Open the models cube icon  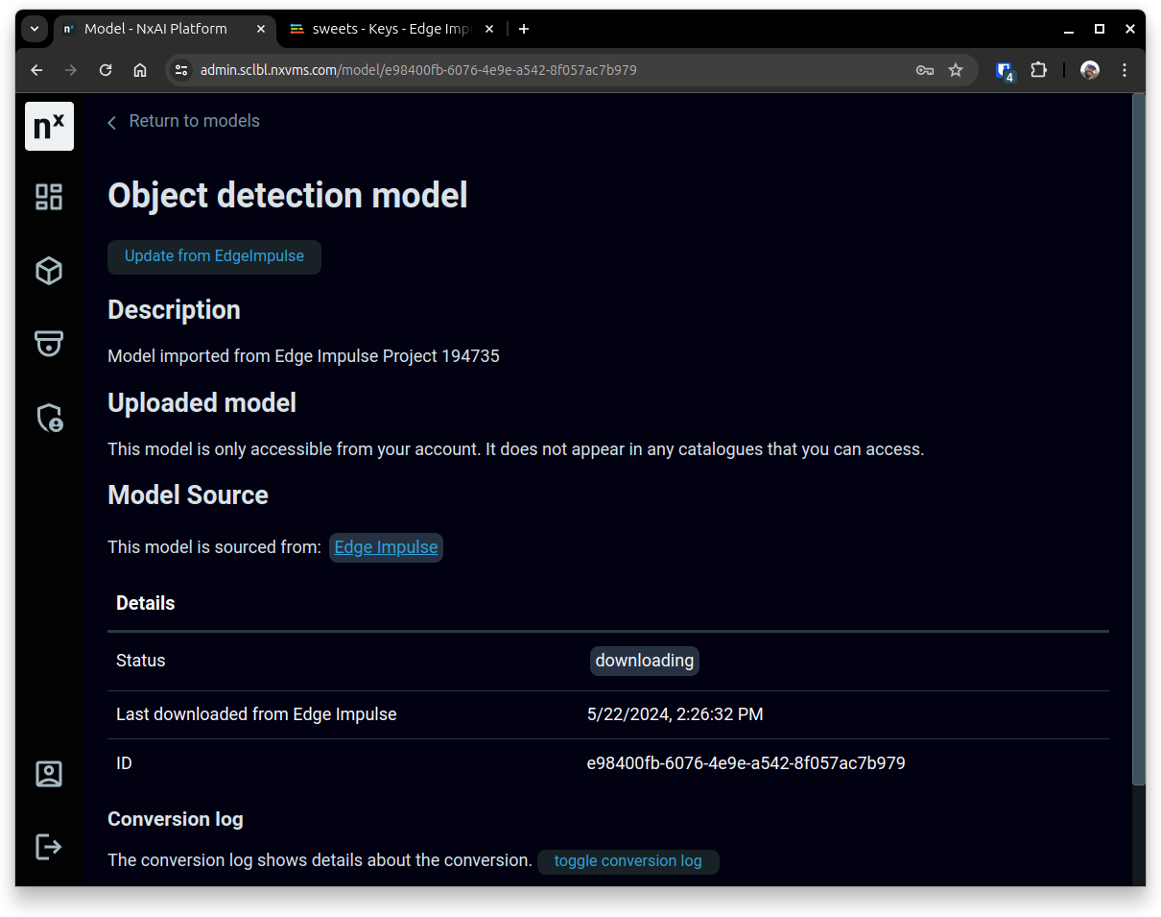point(49,271)
